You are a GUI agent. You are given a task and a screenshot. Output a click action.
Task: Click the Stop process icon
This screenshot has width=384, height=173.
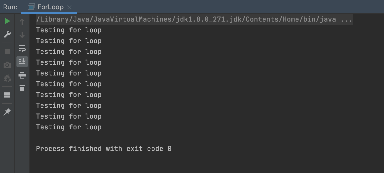pos(7,51)
